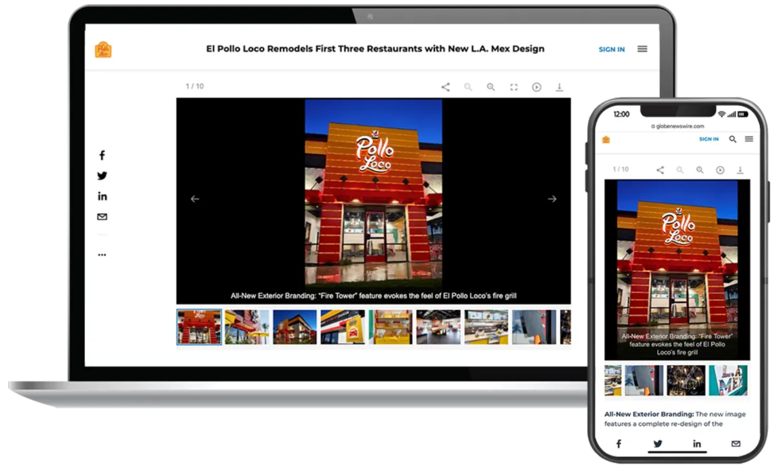
Task: Click the El Pollo Loco logo on phone
Action: point(606,139)
